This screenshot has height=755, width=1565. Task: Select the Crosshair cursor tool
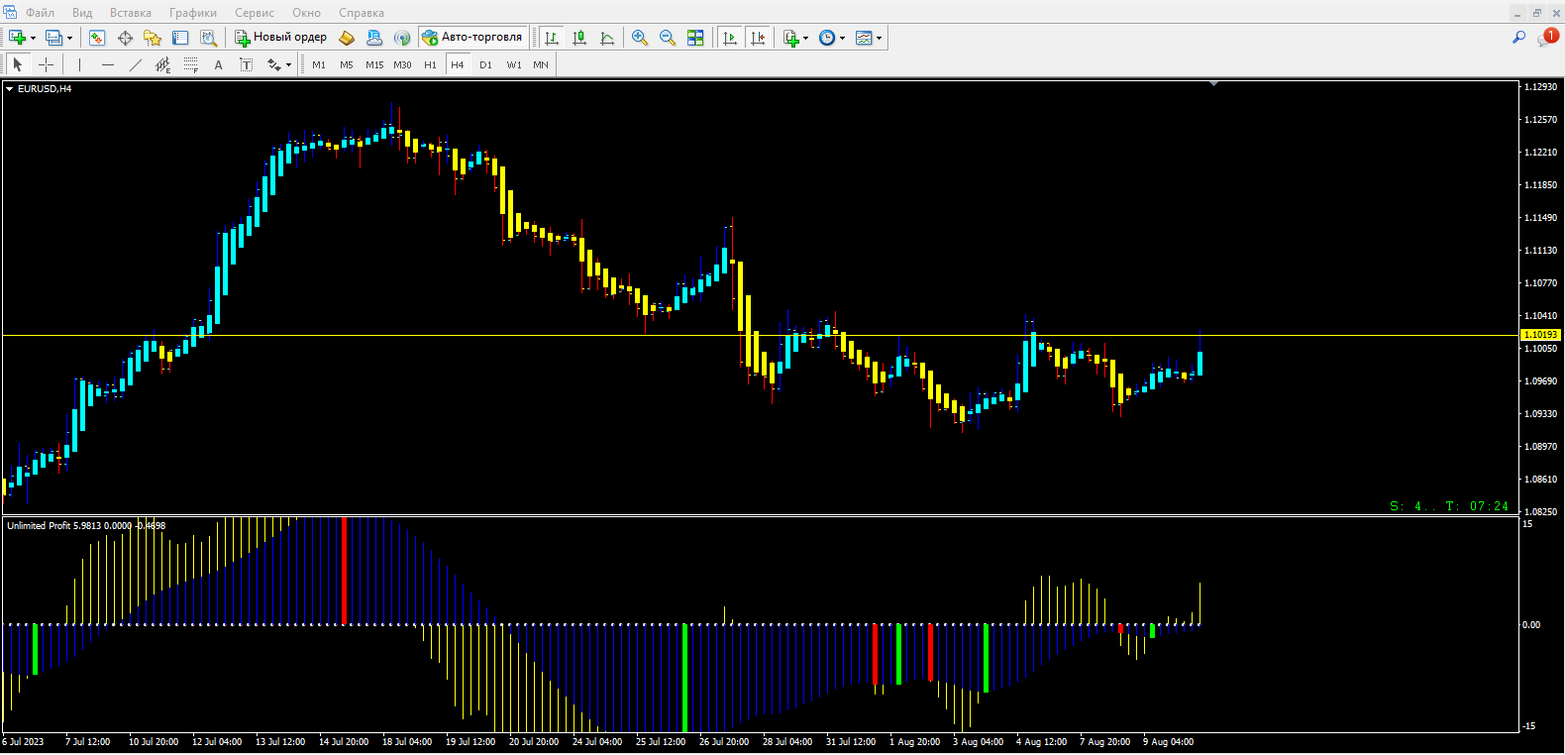[46, 64]
